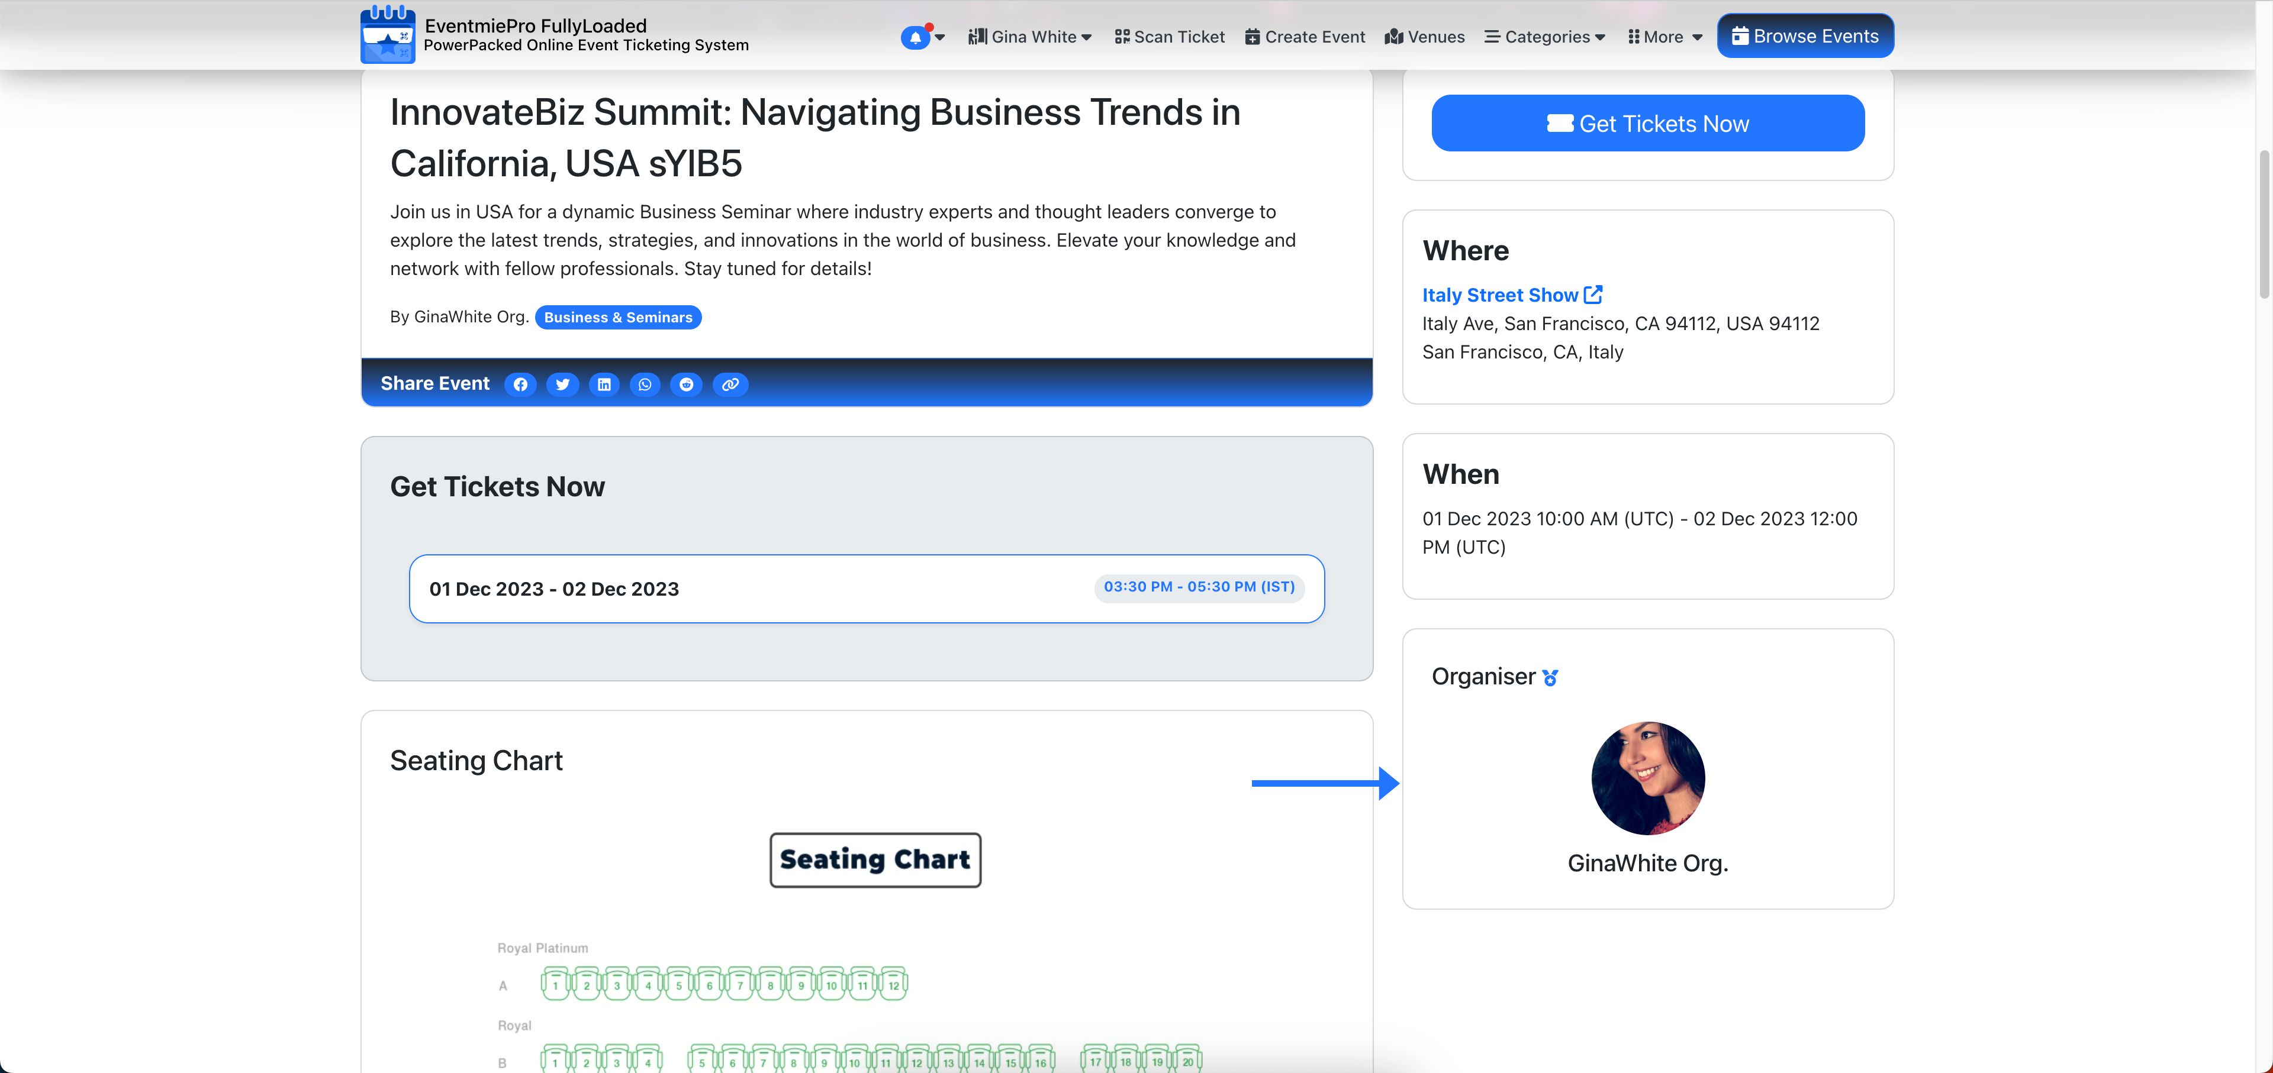Open Venues from the navbar

(1424, 37)
